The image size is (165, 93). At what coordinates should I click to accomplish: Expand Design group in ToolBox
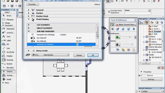coord(3,23)
